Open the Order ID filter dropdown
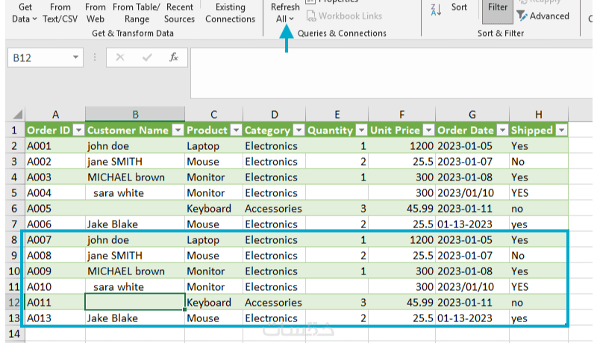 [x=78, y=130]
